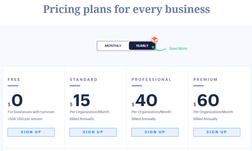Click the Pricing plans for every business title
Image resolution: width=252 pixels, height=151 pixels.
[126, 9]
